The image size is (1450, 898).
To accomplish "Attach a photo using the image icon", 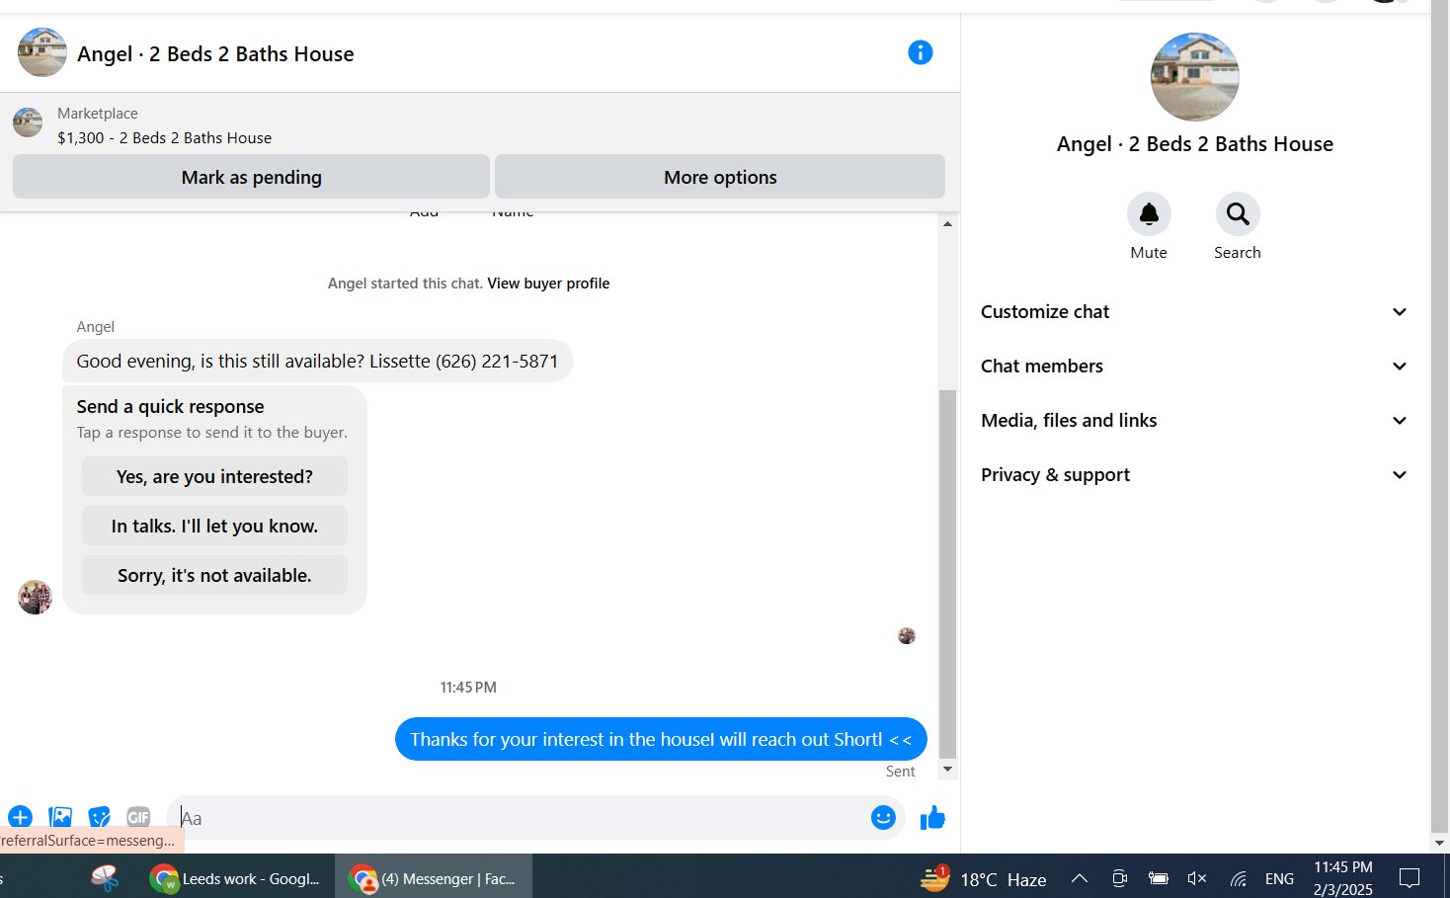I will (60, 818).
